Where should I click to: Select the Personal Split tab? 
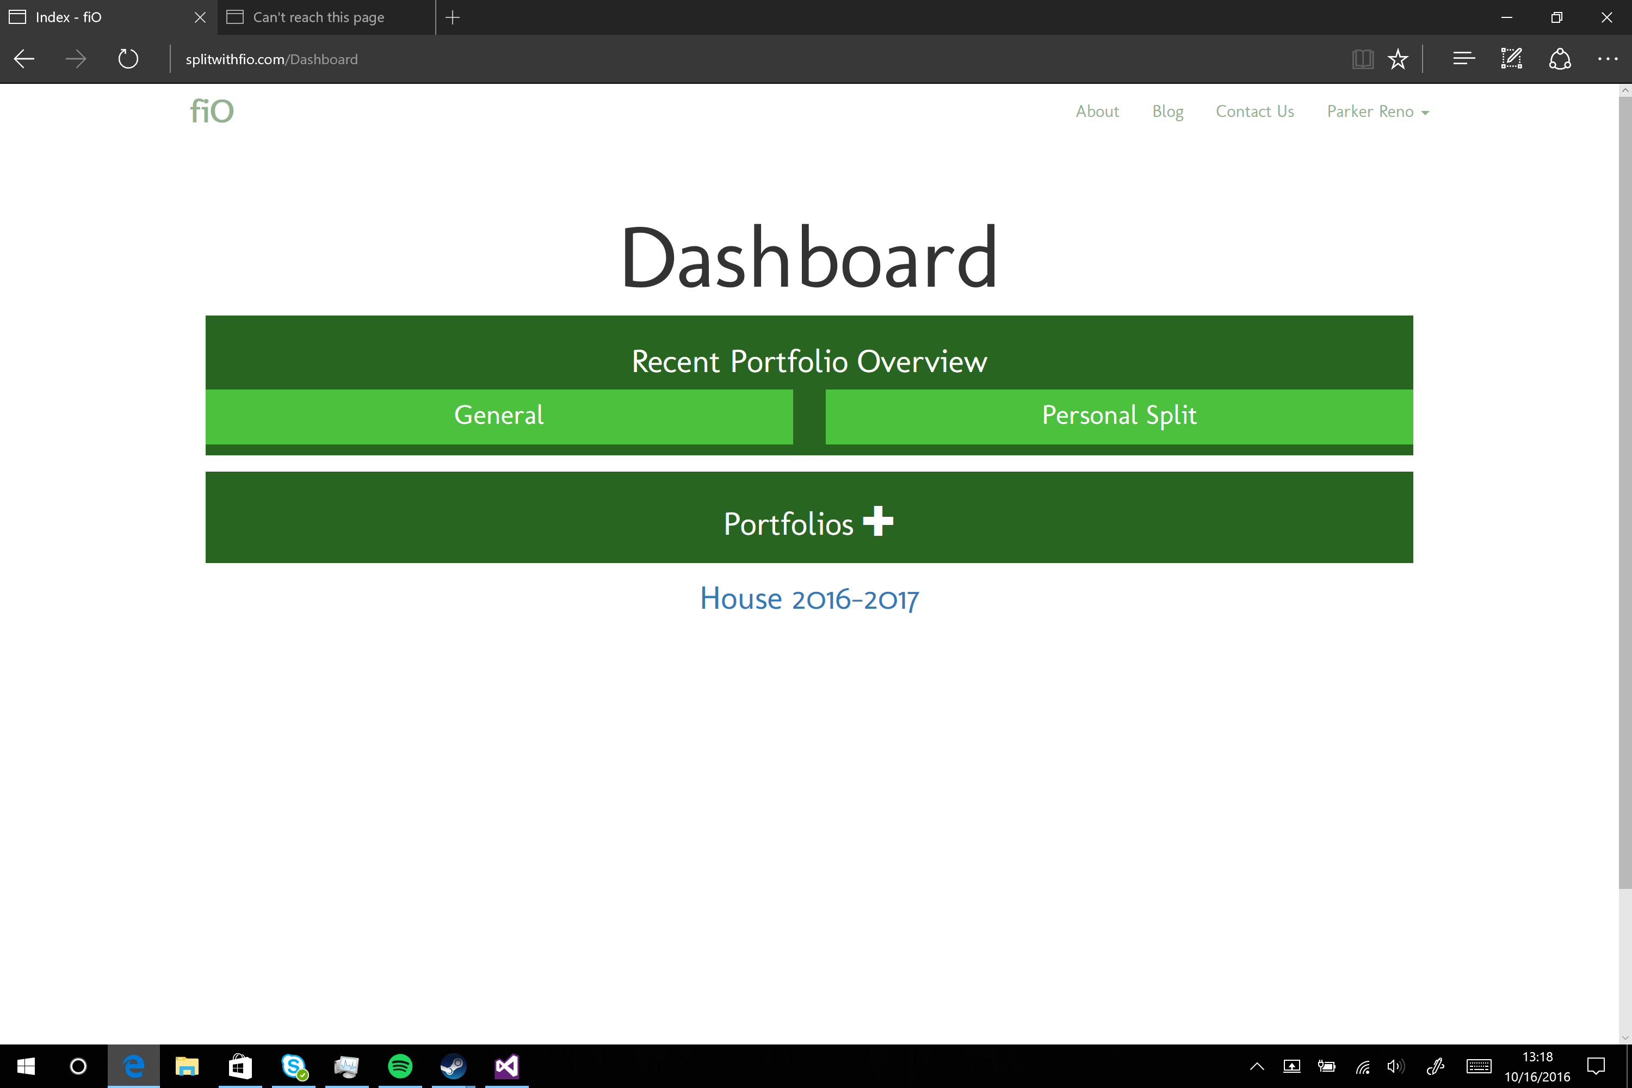[x=1118, y=416]
